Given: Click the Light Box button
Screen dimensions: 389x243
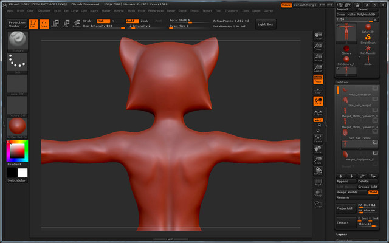Looking at the screenshot, I should click(266, 24).
